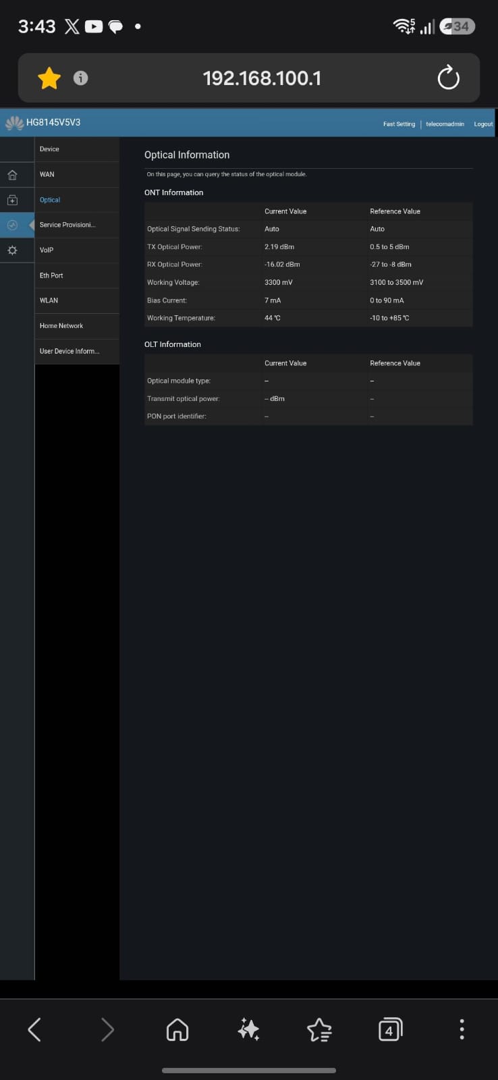The height and width of the screenshot is (1080, 498).
Task: Tap the bookmark star icon
Action: click(x=49, y=78)
